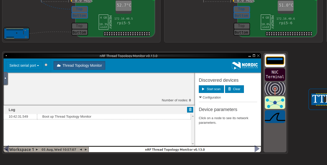Open the Select serial port dropdown
This screenshot has height=165, width=327.
(24, 65)
